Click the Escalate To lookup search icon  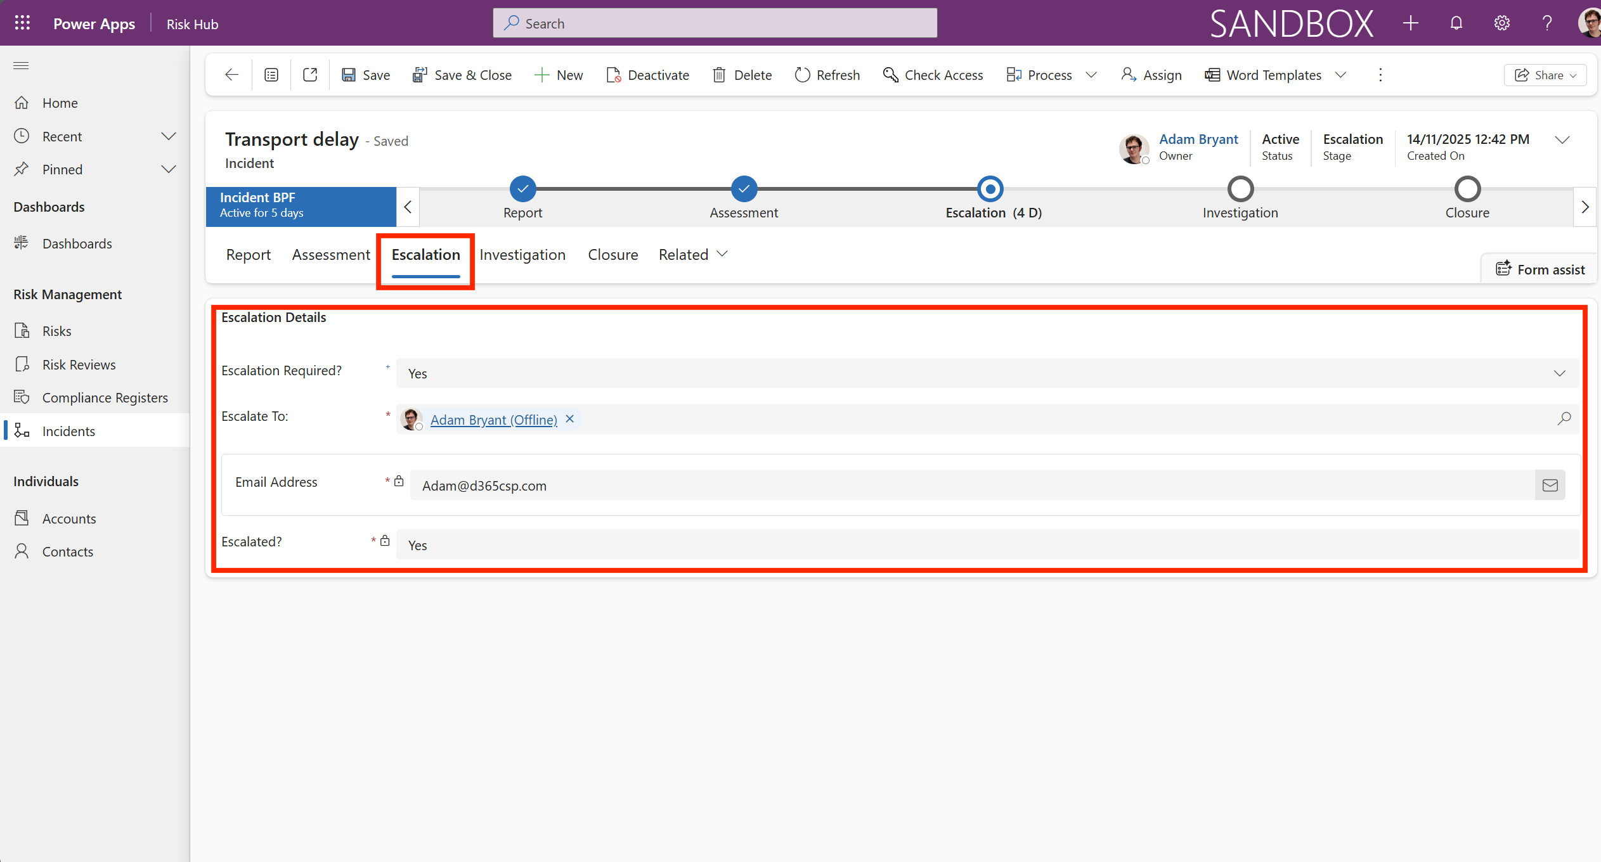coord(1564,418)
